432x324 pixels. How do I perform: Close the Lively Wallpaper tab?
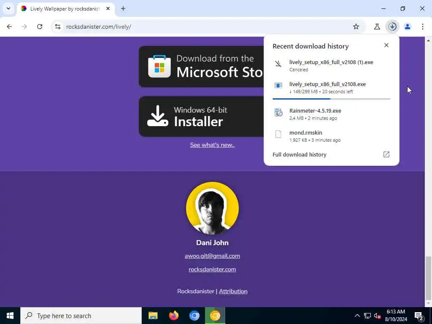[x=108, y=8]
